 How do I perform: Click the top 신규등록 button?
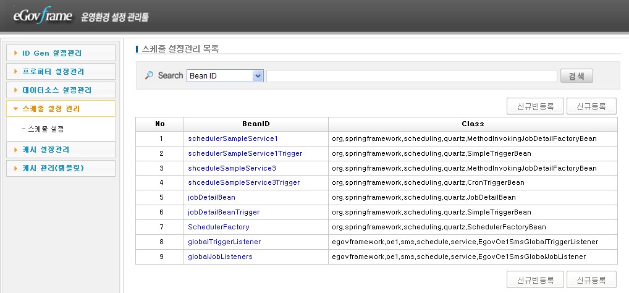coord(591,106)
